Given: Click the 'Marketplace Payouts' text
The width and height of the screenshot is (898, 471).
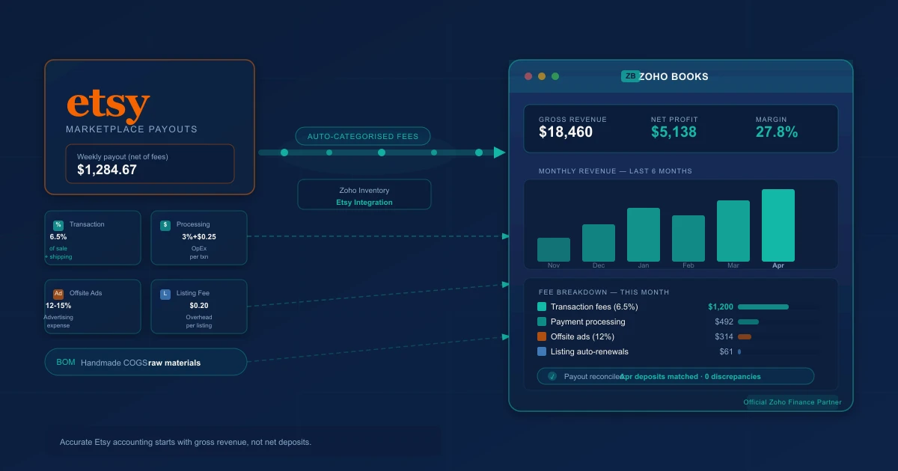Looking at the screenshot, I should tap(132, 129).
